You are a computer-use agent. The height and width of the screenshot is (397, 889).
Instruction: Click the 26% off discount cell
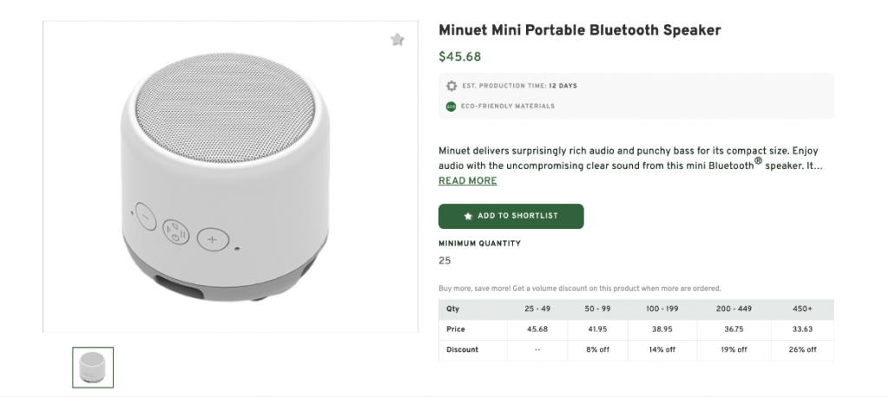[802, 350]
